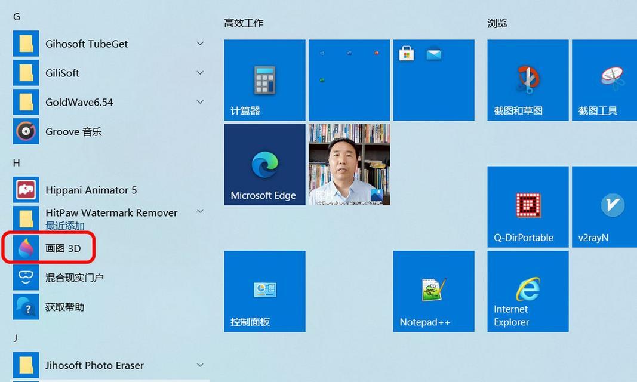This screenshot has width=637, height=382.
Task: Click the 浏览 tile group title
Action: click(x=497, y=23)
